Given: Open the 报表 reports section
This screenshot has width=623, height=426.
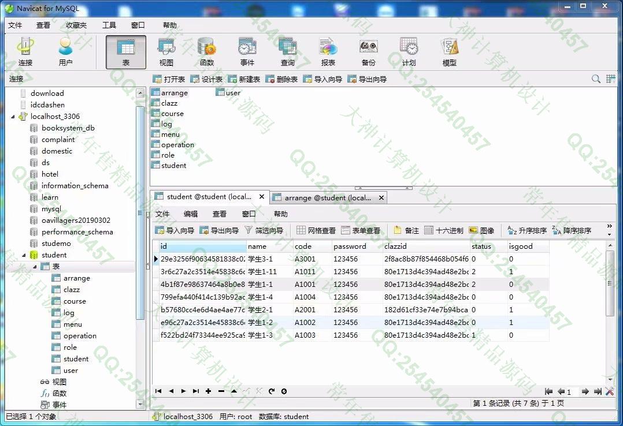Looking at the screenshot, I should pyautogui.click(x=328, y=52).
